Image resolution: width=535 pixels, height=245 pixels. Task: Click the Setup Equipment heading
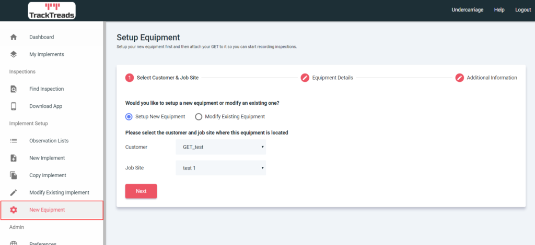(148, 38)
